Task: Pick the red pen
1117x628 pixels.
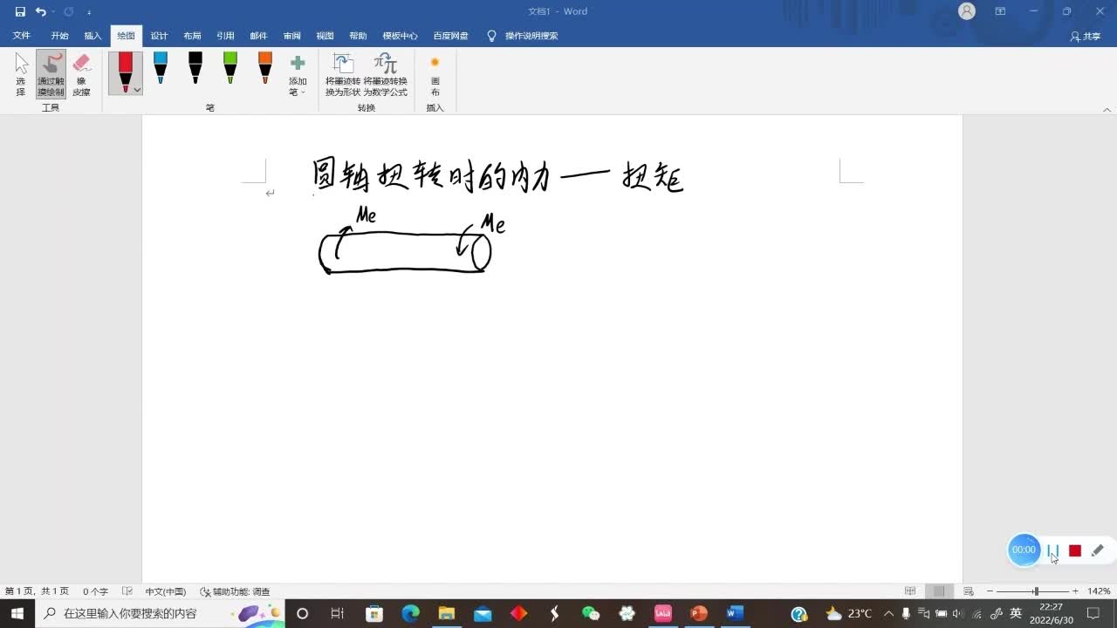Action: click(126, 72)
